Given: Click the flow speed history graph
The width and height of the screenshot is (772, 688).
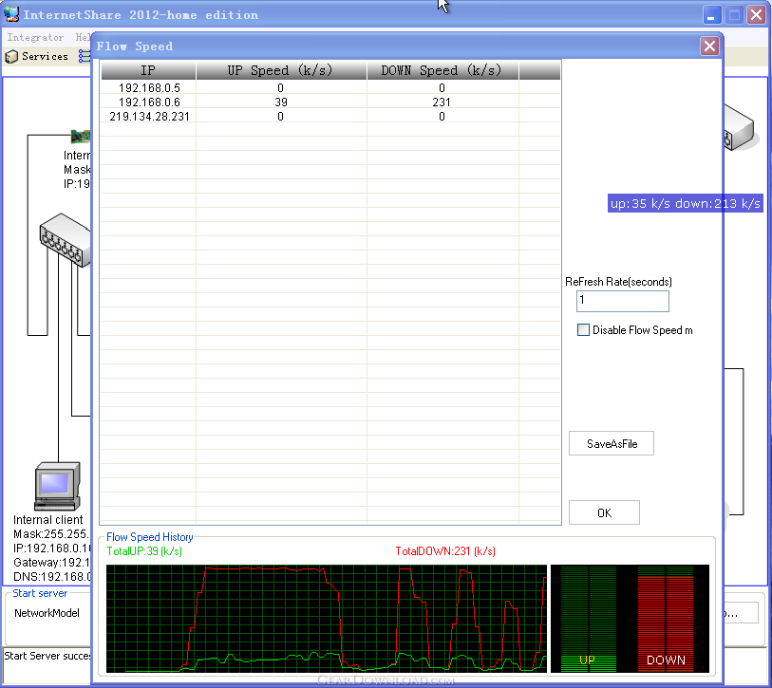Looking at the screenshot, I should point(327,619).
